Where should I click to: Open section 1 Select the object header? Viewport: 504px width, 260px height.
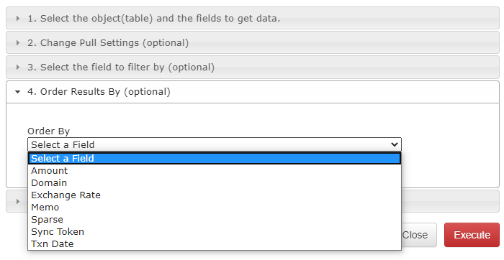coord(253,18)
